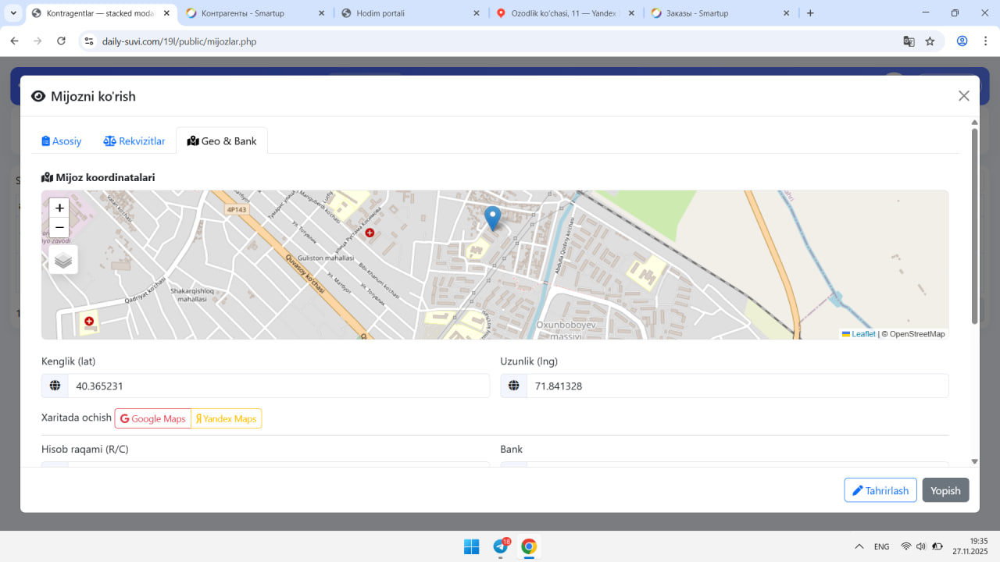Open Telegram from the taskbar
Screen dimensions: 1000x562
[x=501, y=546]
